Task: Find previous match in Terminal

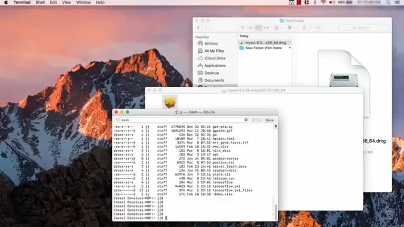Action: tap(254, 120)
